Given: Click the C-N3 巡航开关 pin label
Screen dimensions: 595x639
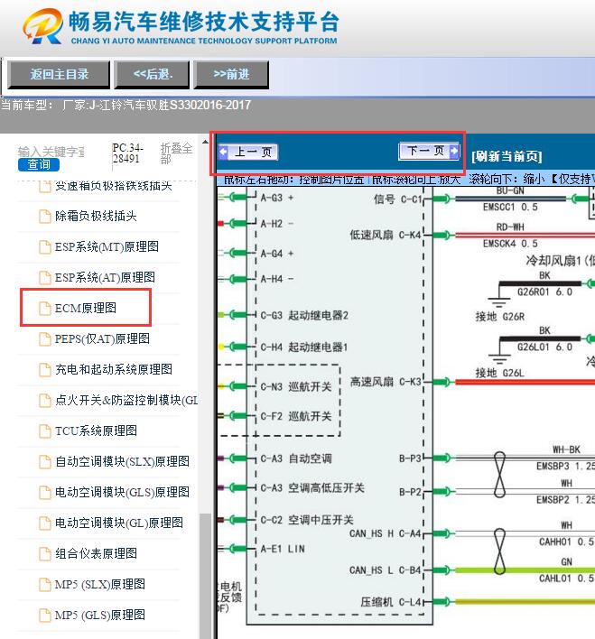Looking at the screenshot, I should (296, 387).
